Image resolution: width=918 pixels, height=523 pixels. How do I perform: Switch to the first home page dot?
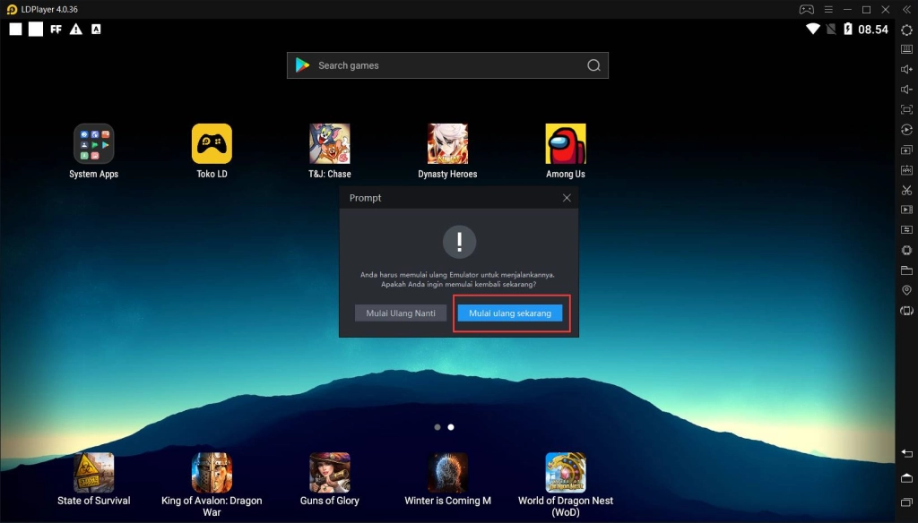(437, 427)
